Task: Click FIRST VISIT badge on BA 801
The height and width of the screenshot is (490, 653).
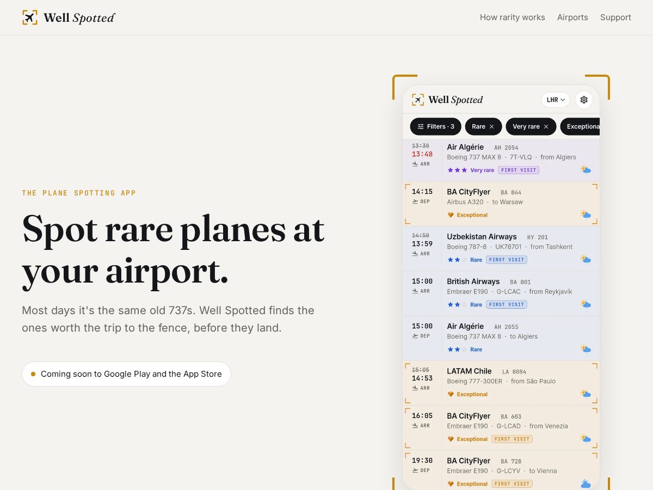Action: (507, 304)
